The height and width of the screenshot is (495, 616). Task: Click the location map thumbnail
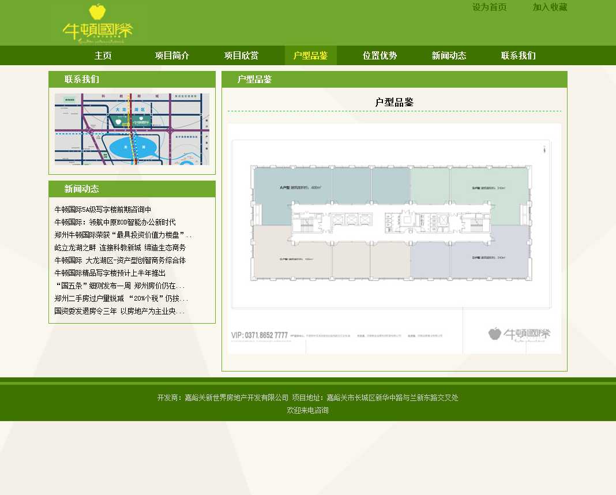(x=132, y=129)
